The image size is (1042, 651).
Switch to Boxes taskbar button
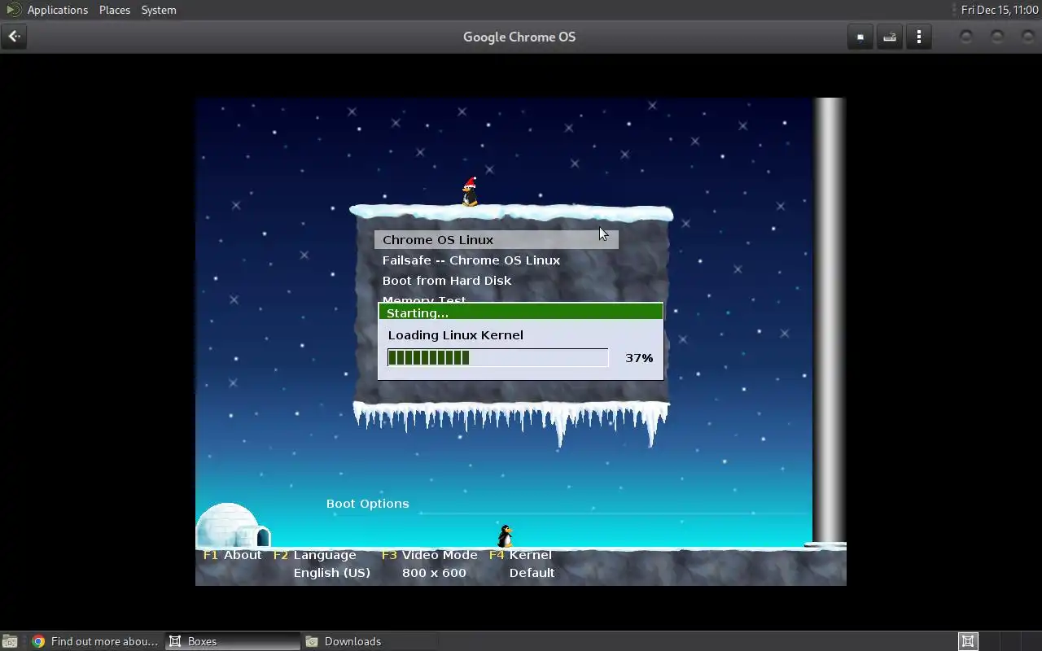tap(233, 641)
